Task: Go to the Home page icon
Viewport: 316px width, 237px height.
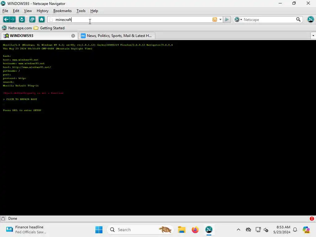Action: click(x=42, y=19)
